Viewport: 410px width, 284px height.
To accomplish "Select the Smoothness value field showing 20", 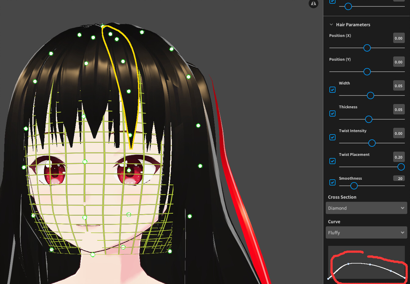I will click(399, 178).
